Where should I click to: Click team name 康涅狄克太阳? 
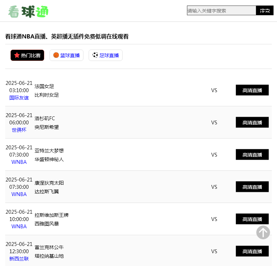(x=49, y=183)
